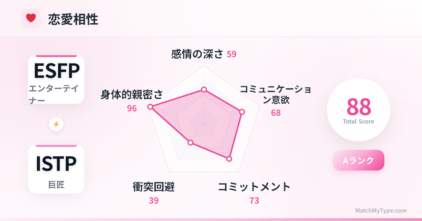Click the radar point for コミュニケーション意欲
This screenshot has height=221, width=422.
(242, 112)
